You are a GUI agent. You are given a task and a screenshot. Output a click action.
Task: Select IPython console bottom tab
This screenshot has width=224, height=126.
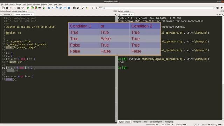124,122
